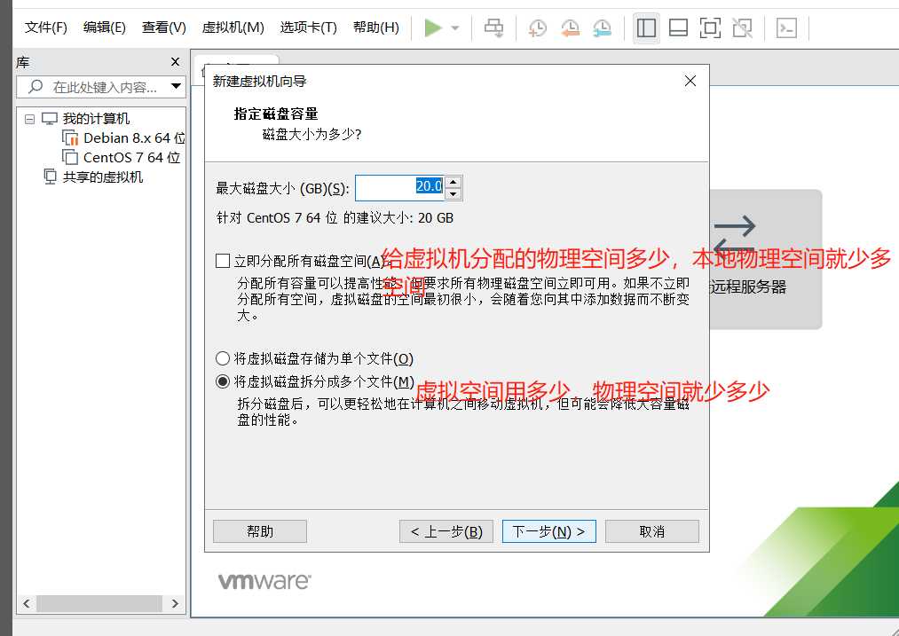This screenshot has width=899, height=636.
Task: Open the 查看(V) menu
Action: point(164,27)
